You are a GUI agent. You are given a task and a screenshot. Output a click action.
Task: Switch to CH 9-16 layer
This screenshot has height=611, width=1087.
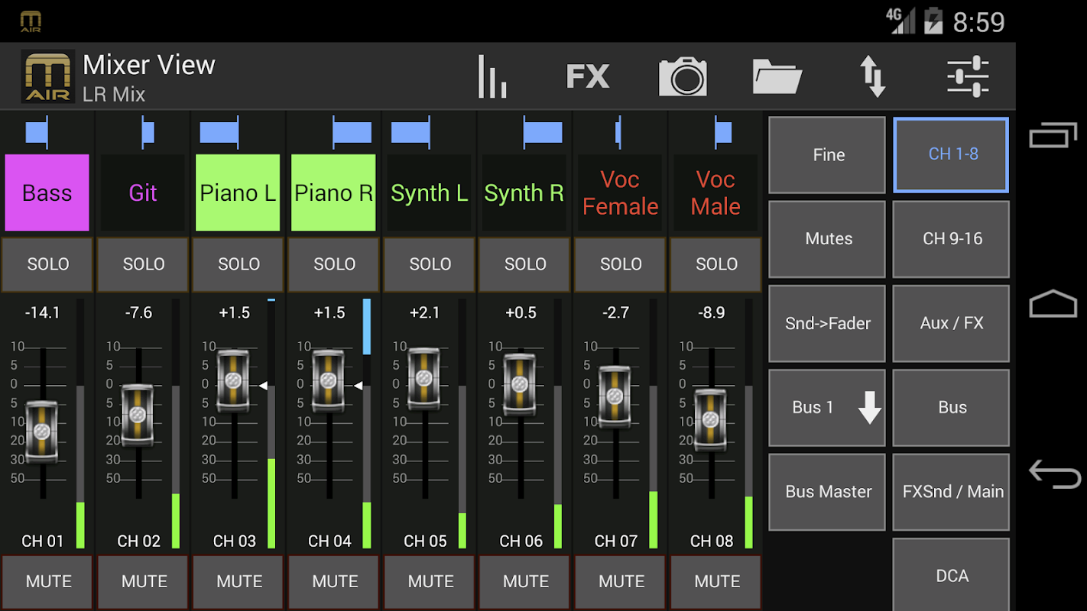(952, 239)
